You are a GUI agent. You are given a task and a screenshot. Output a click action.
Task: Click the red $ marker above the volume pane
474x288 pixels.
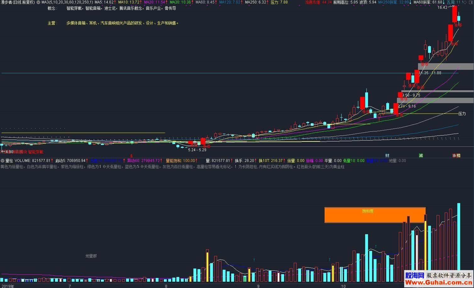tap(131, 156)
